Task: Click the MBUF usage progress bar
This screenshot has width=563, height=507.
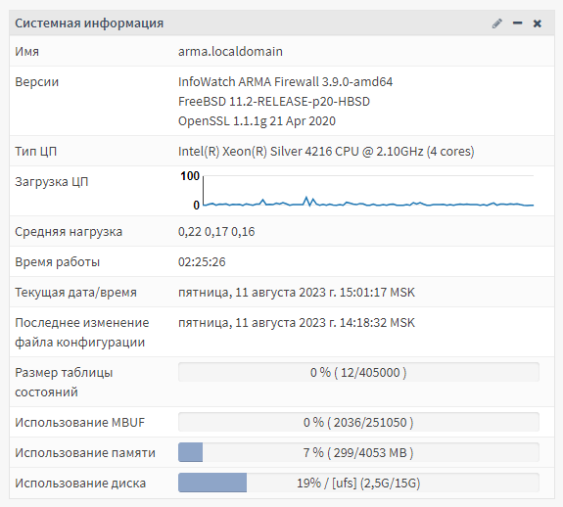Action: pos(358,422)
